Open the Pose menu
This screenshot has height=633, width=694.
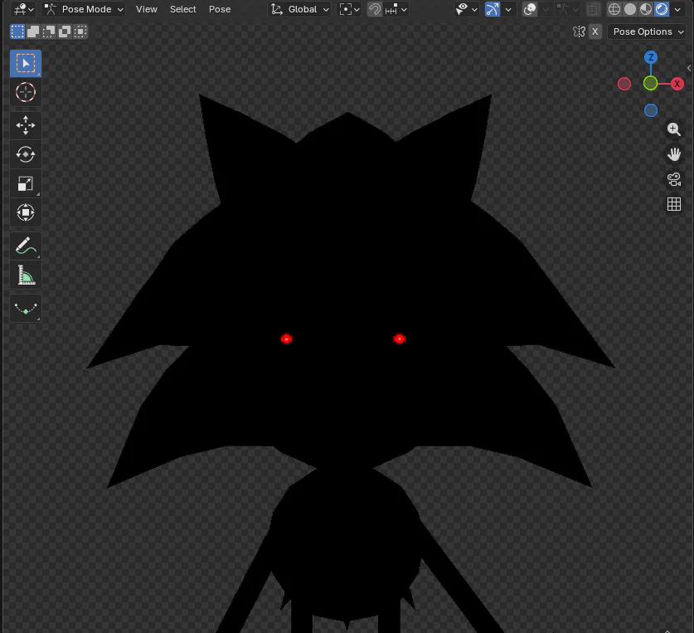tap(220, 9)
